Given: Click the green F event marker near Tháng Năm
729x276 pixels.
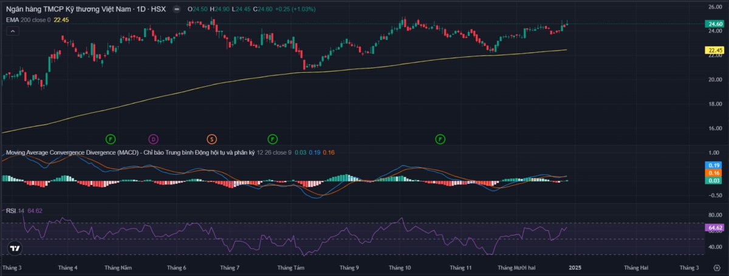Looking at the screenshot, I should click(111, 139).
